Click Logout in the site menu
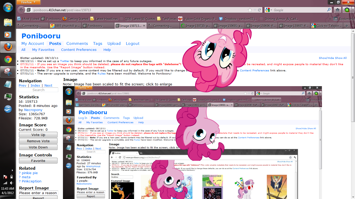 [x=133, y=44]
